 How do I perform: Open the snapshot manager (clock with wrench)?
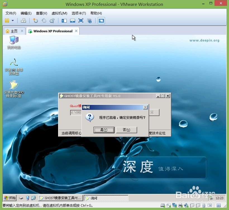[52, 21]
